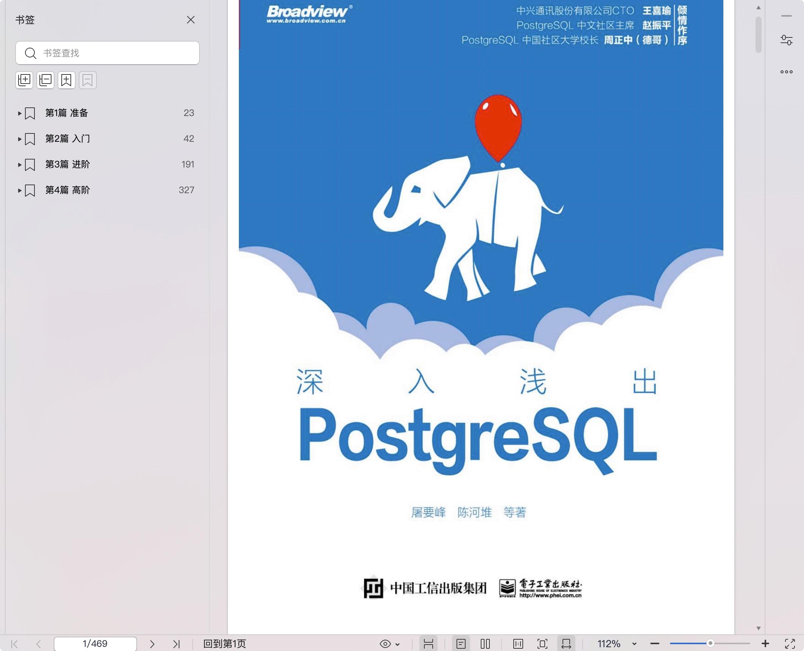
Task: Zoom in with the plus button
Action: (765, 643)
